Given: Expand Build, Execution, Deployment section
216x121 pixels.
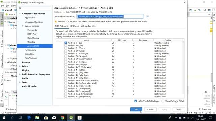Looking at the screenshot, I should point(20,74).
